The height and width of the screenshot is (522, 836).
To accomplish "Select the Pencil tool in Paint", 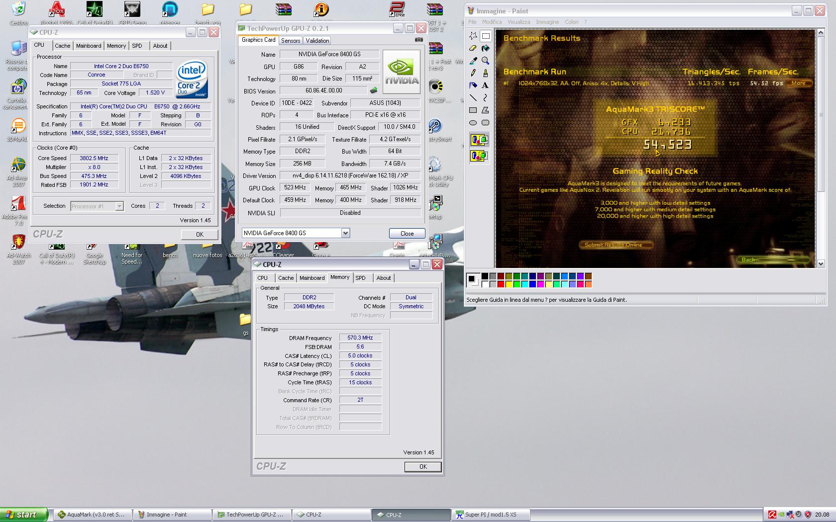I will 473,73.
